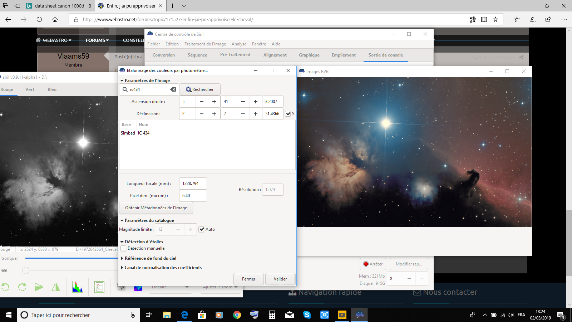Open Fichier menu in Siril

(154, 44)
